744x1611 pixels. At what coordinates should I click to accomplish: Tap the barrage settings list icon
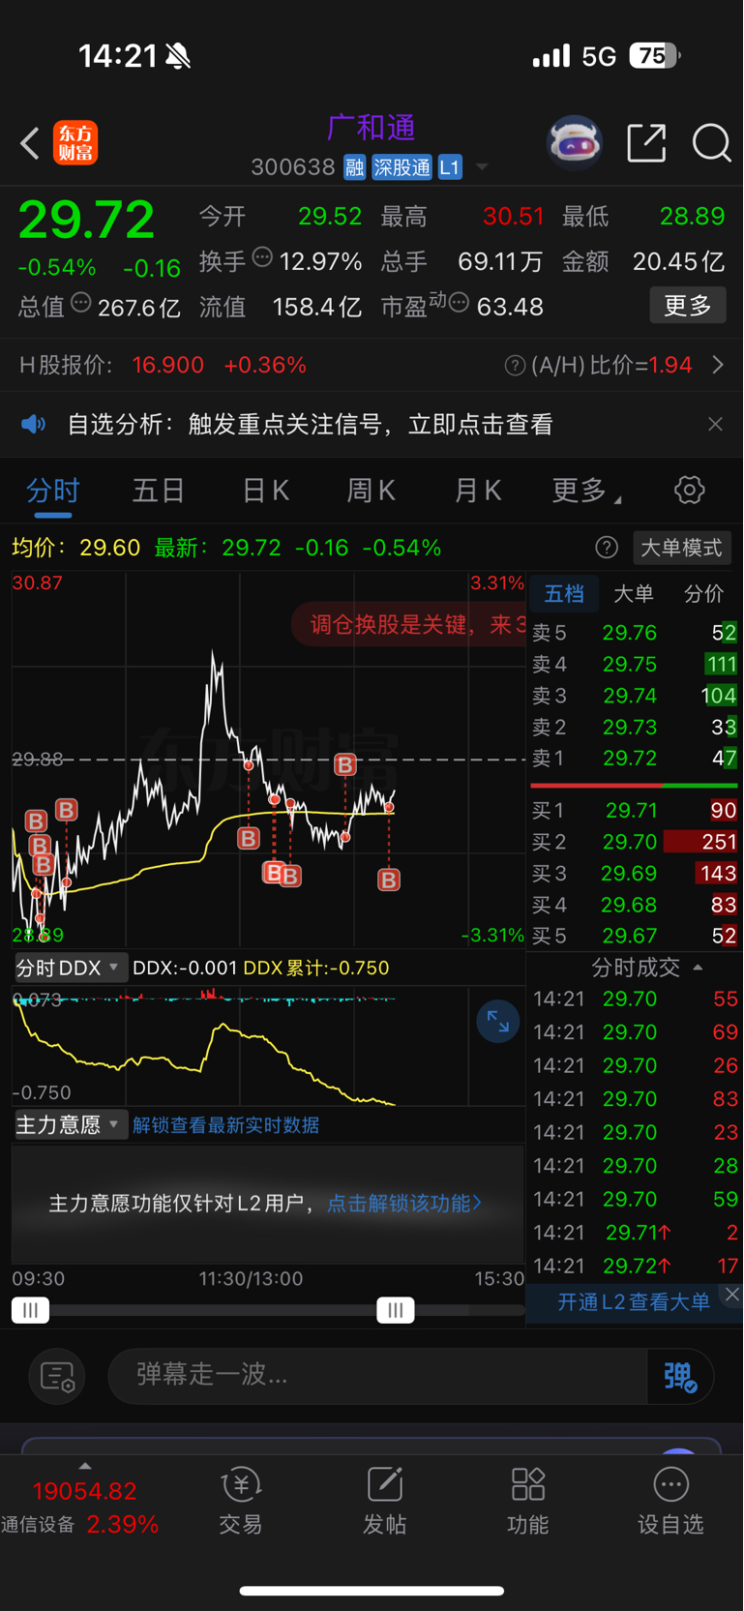coord(57,1376)
